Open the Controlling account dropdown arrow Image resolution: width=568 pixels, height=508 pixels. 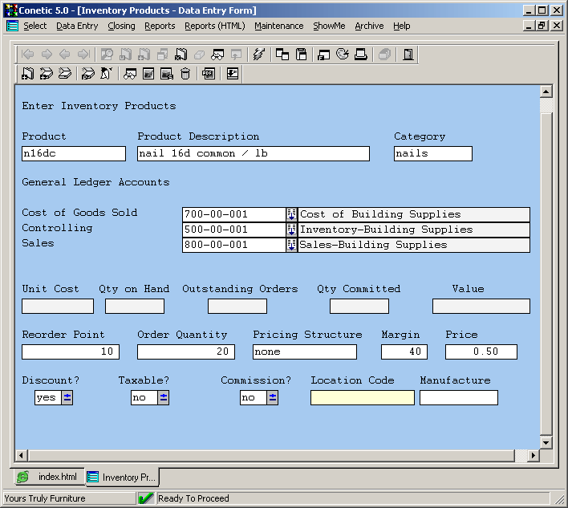[291, 230]
